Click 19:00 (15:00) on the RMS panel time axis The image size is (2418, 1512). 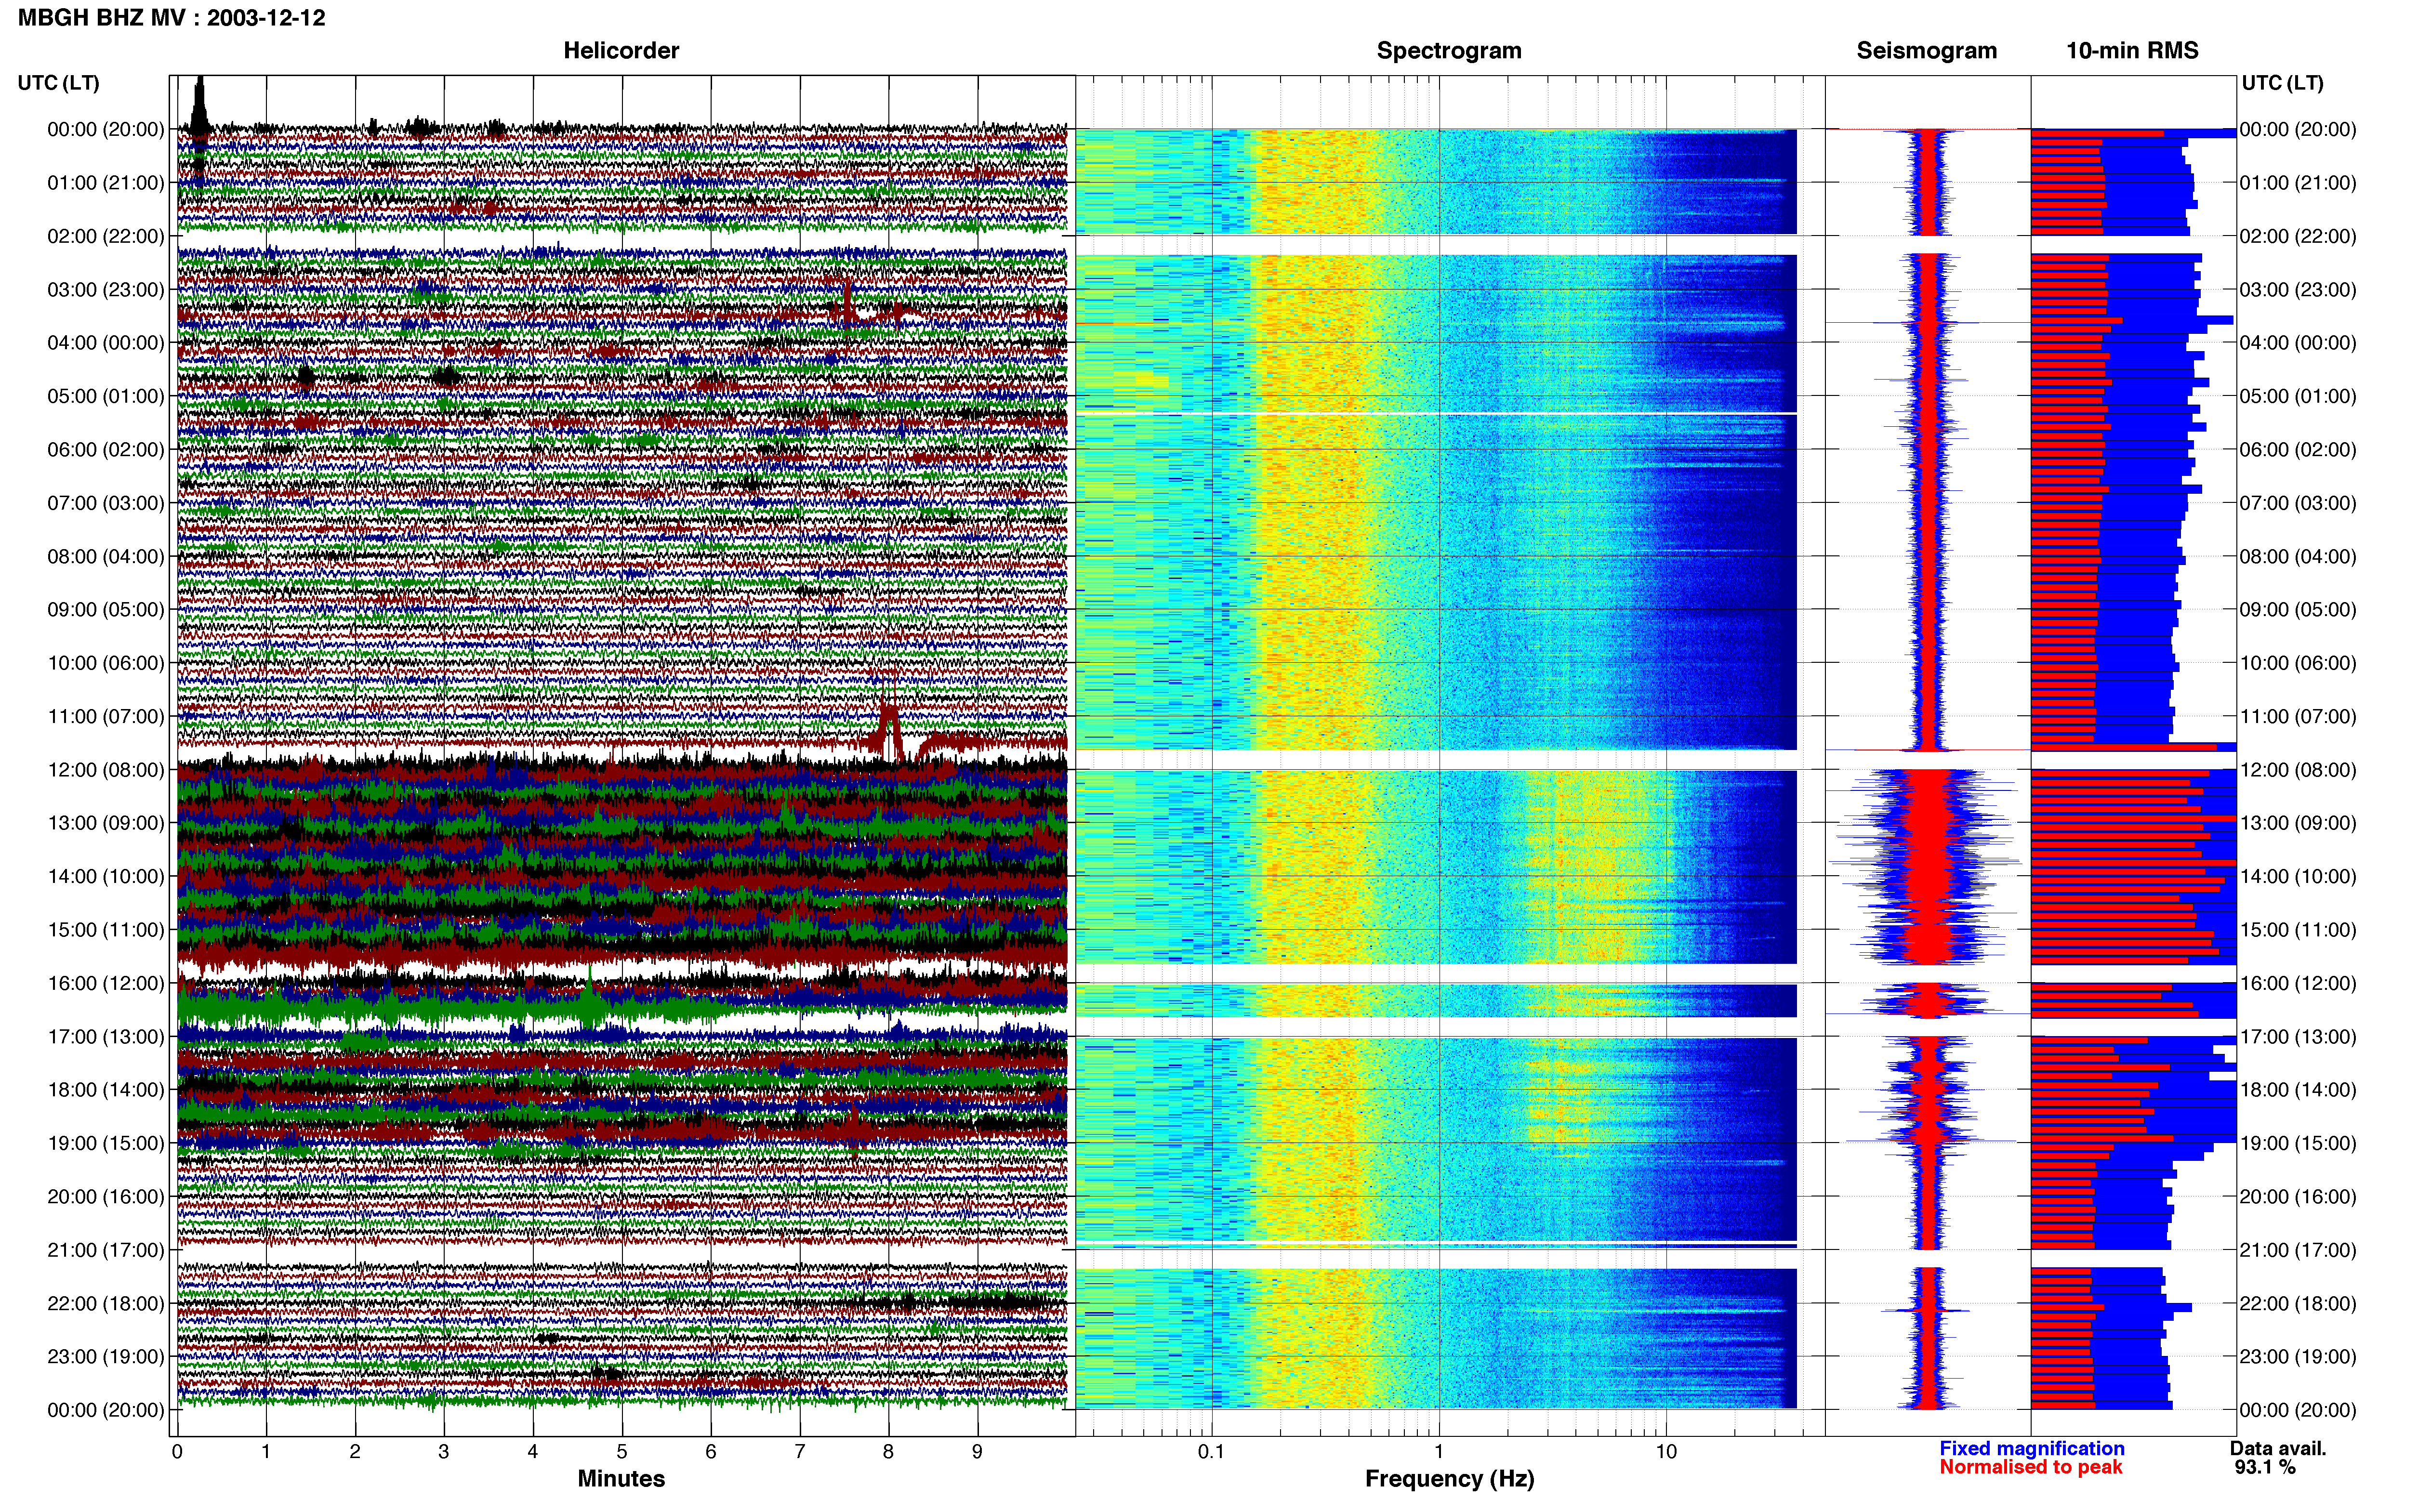(2298, 1143)
